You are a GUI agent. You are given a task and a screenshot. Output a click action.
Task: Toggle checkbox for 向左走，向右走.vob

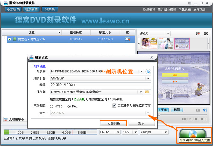click(9, 39)
